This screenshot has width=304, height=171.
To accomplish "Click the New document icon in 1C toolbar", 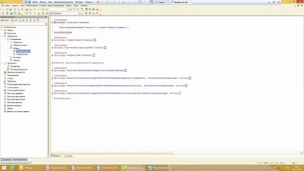I will click(x=3, y=9).
